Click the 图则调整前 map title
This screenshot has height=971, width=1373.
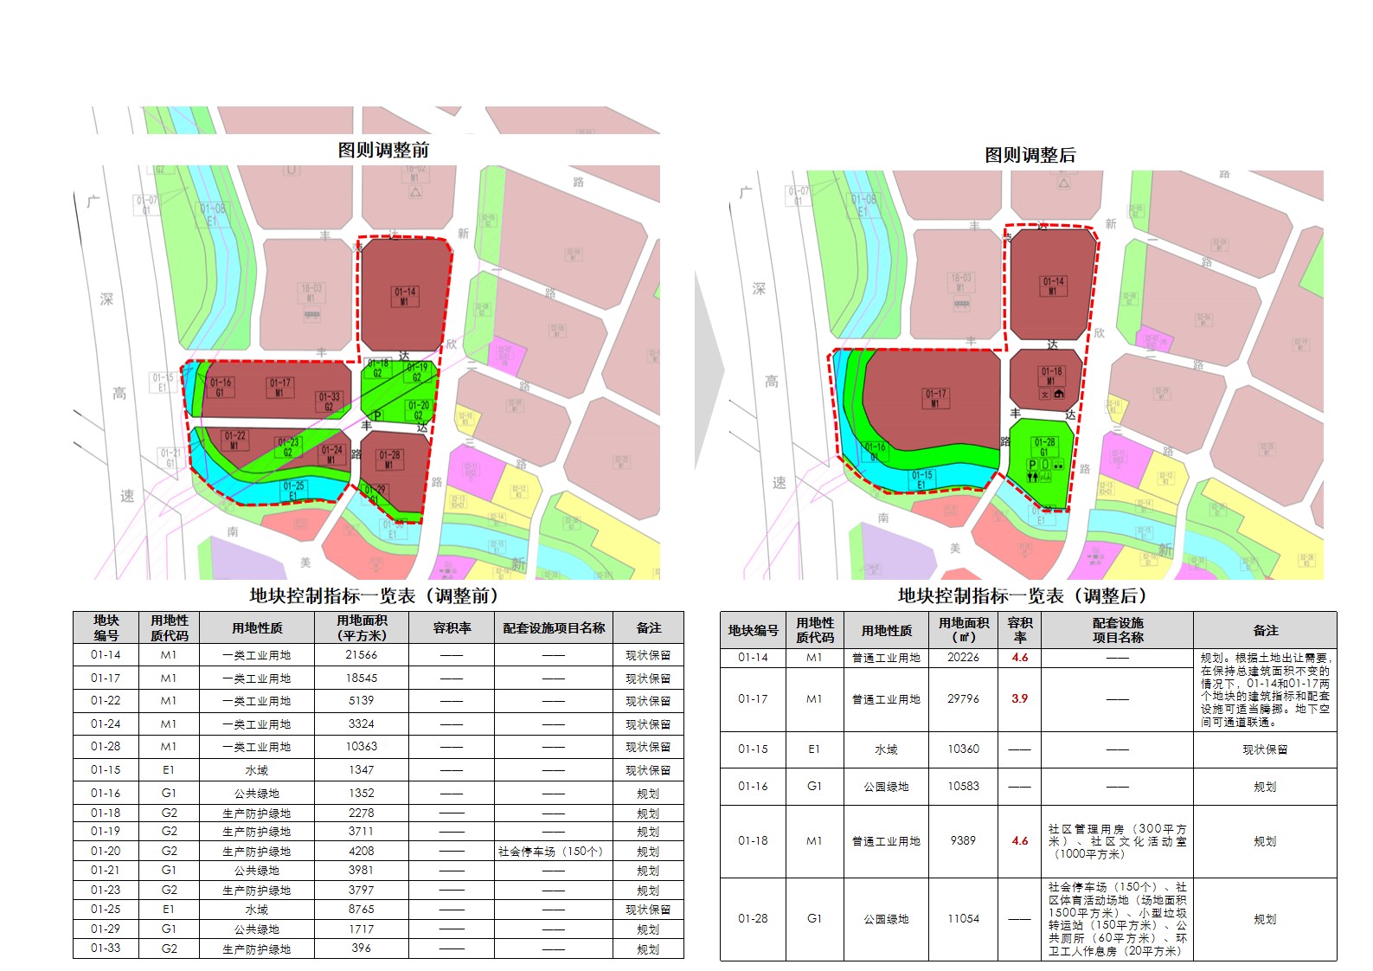point(383,150)
